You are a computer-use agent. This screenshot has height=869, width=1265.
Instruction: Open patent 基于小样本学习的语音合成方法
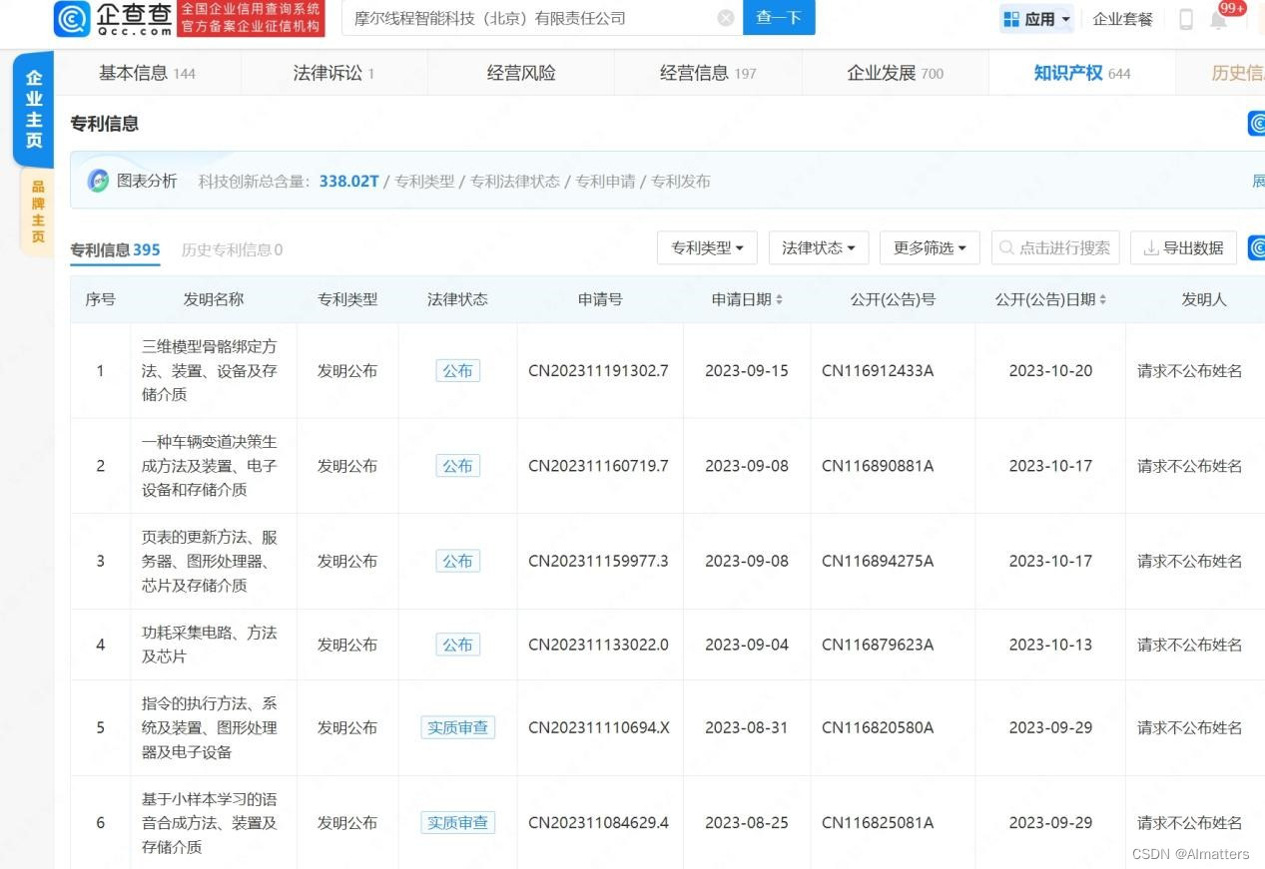point(210,823)
